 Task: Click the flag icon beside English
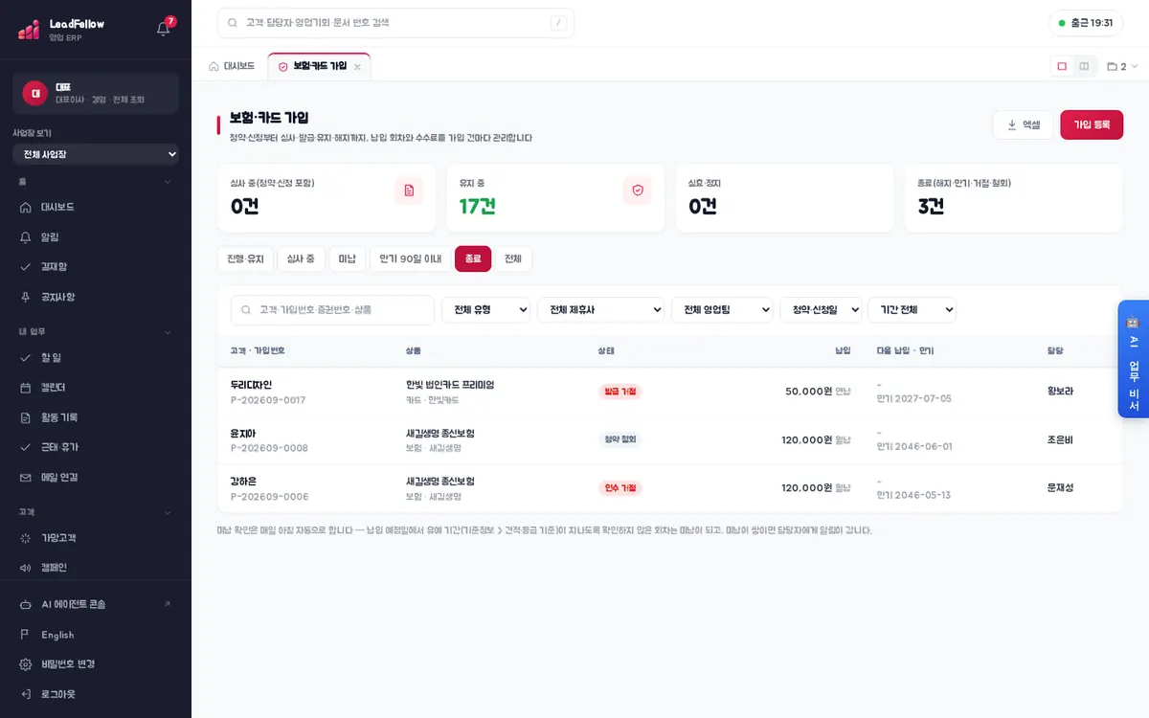pyautogui.click(x=26, y=635)
